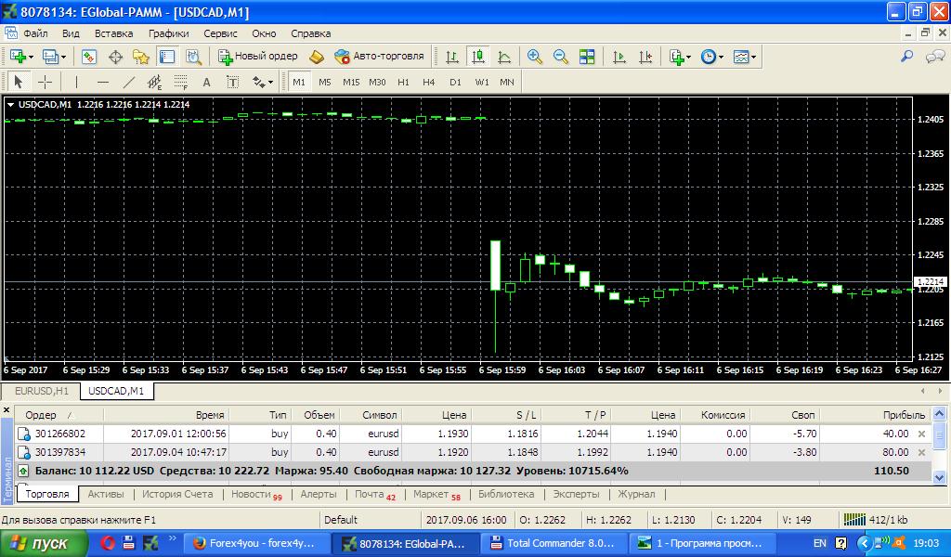
Task: Select the trendline drawing tool
Action: (x=129, y=82)
